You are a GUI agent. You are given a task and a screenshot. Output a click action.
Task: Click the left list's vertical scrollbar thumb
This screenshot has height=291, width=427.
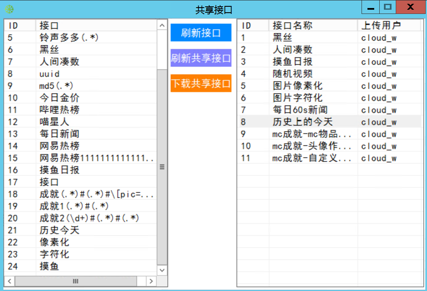[x=162, y=166]
